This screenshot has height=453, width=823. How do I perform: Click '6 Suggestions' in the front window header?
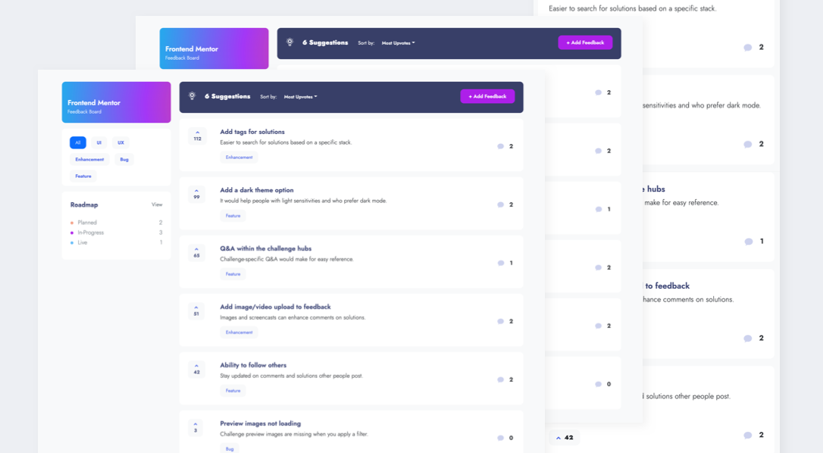pyautogui.click(x=227, y=96)
